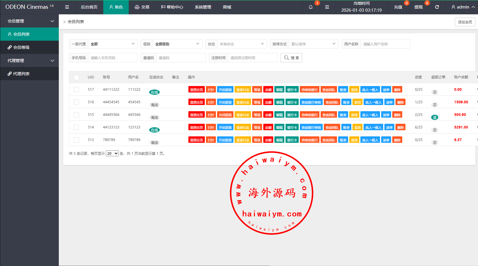The width and height of the screenshot is (478, 266).
Task: Open the per-page count dropdown showing 20
Action: click(x=112, y=154)
